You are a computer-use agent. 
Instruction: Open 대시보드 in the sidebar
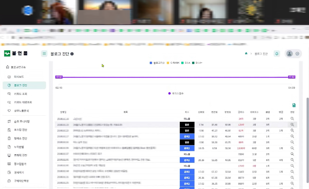[x=19, y=77]
